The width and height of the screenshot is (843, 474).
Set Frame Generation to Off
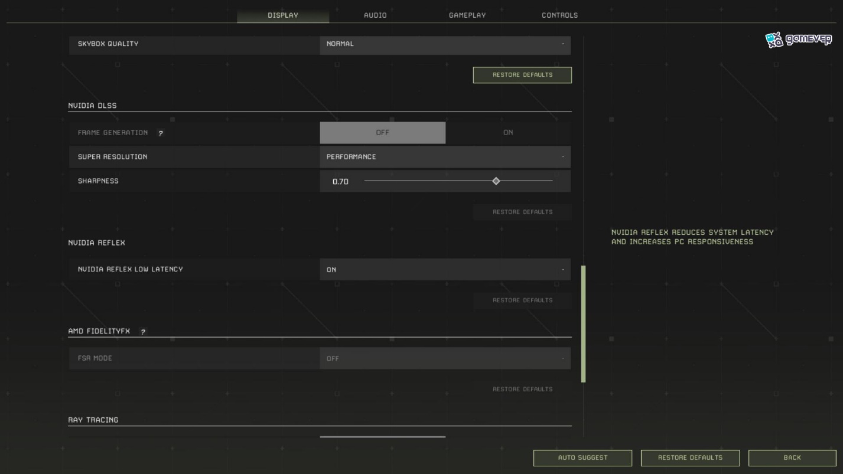pos(383,133)
